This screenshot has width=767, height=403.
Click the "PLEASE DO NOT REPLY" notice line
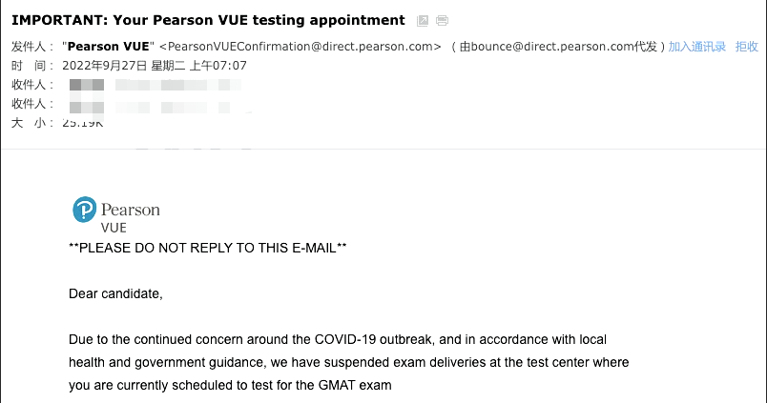tap(208, 248)
